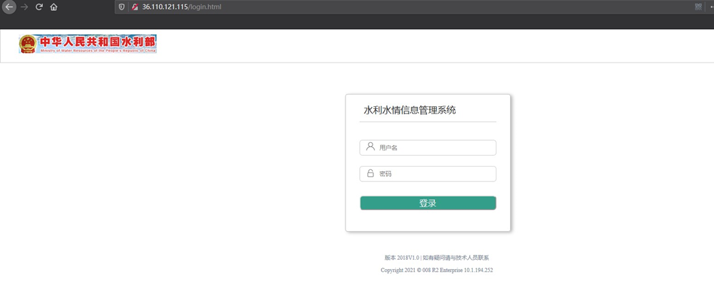Screen dimensions: 714x289
Task: Click the Ministry of Water Resources logo banner
Action: pos(88,44)
